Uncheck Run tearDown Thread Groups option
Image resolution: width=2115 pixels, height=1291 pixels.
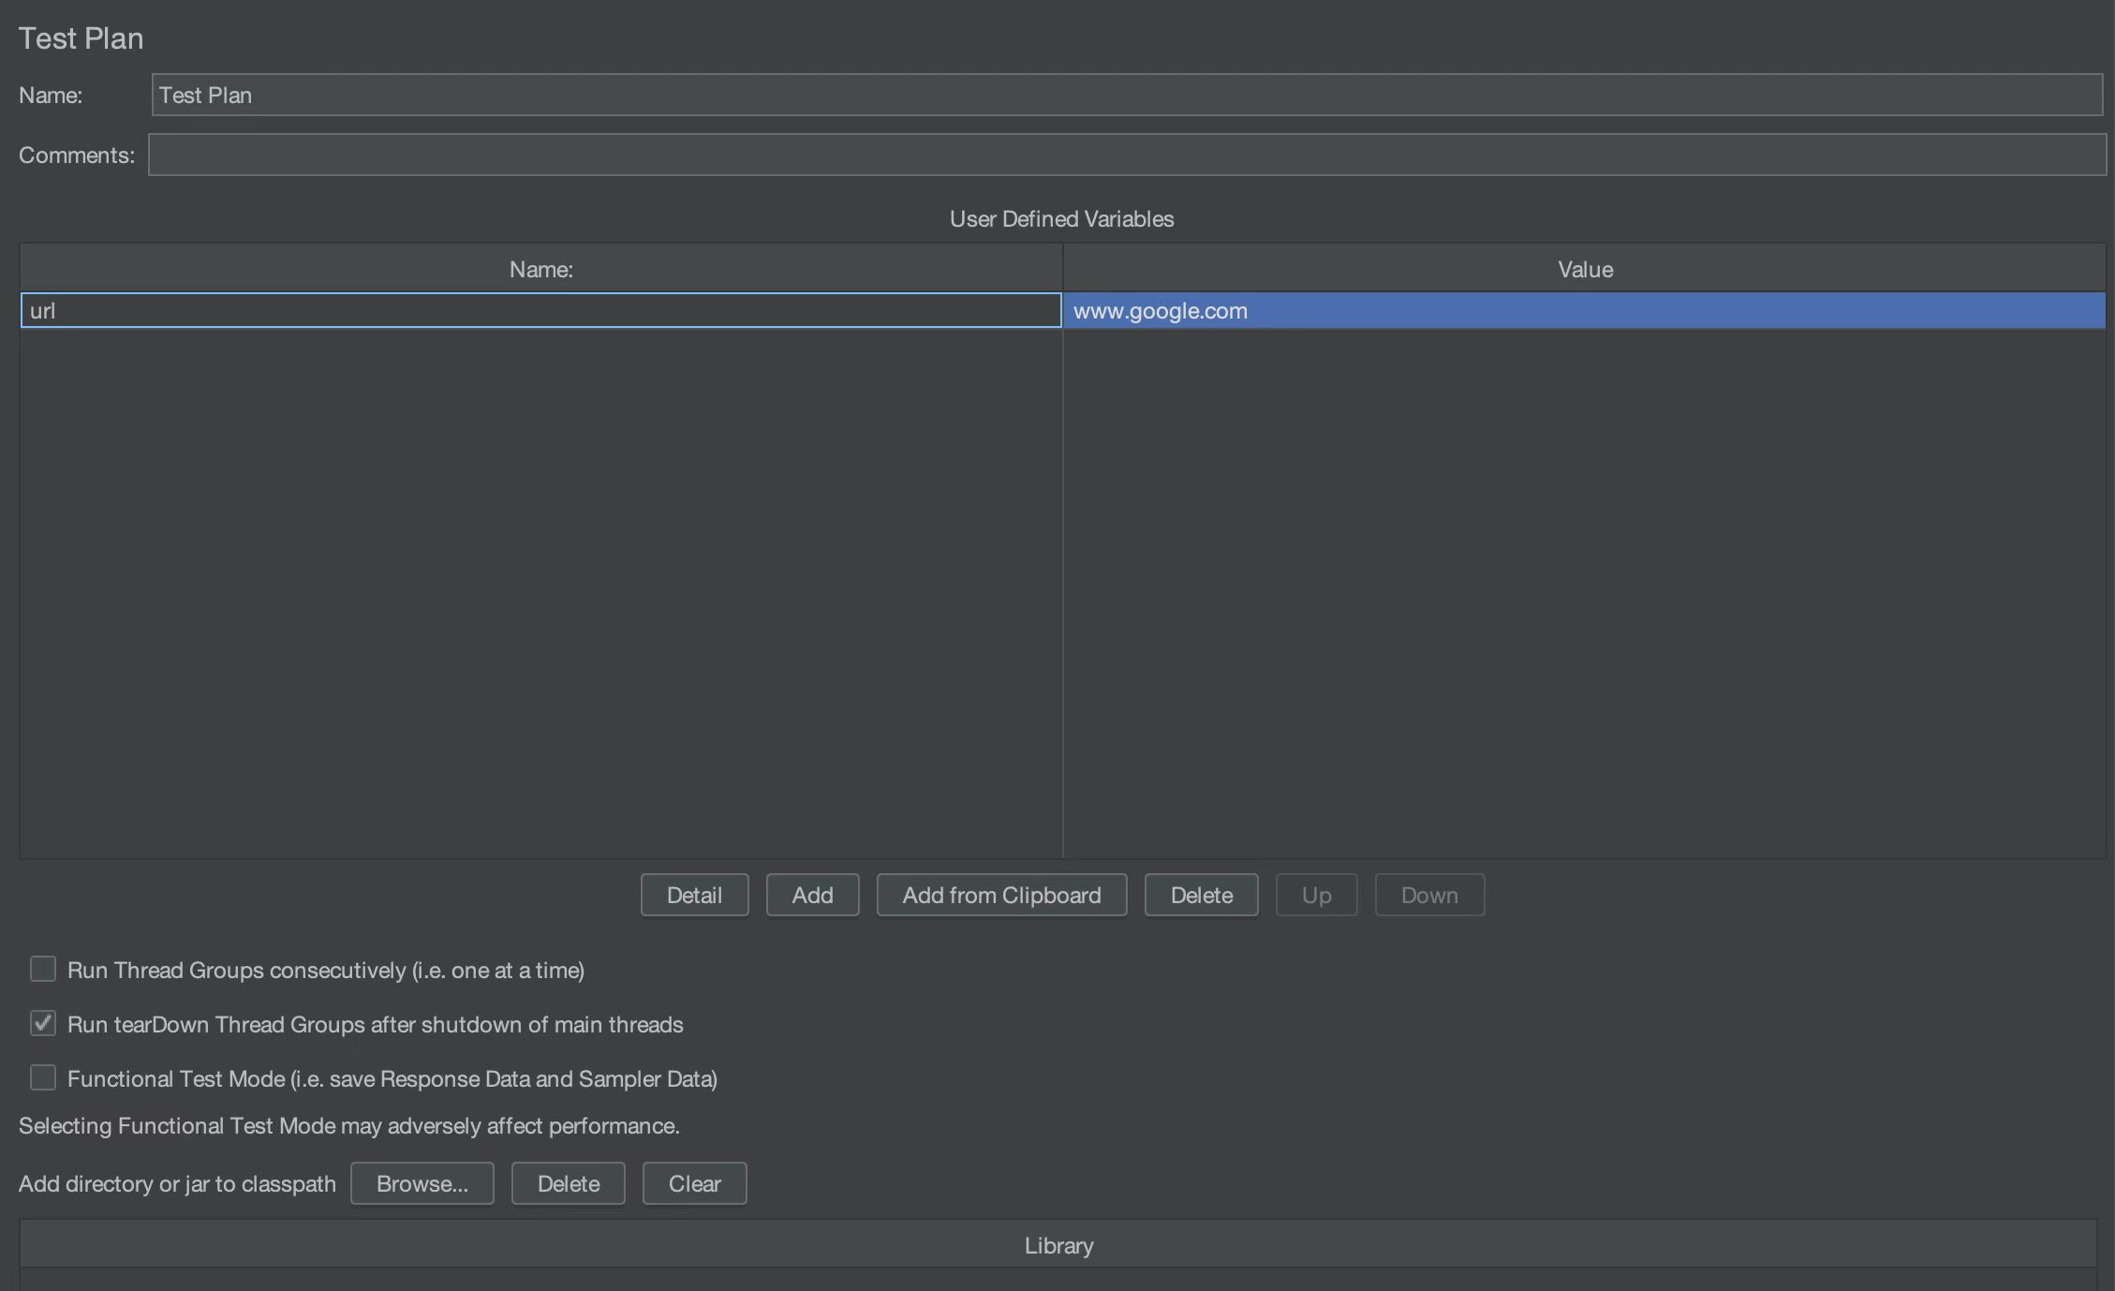(x=43, y=1023)
